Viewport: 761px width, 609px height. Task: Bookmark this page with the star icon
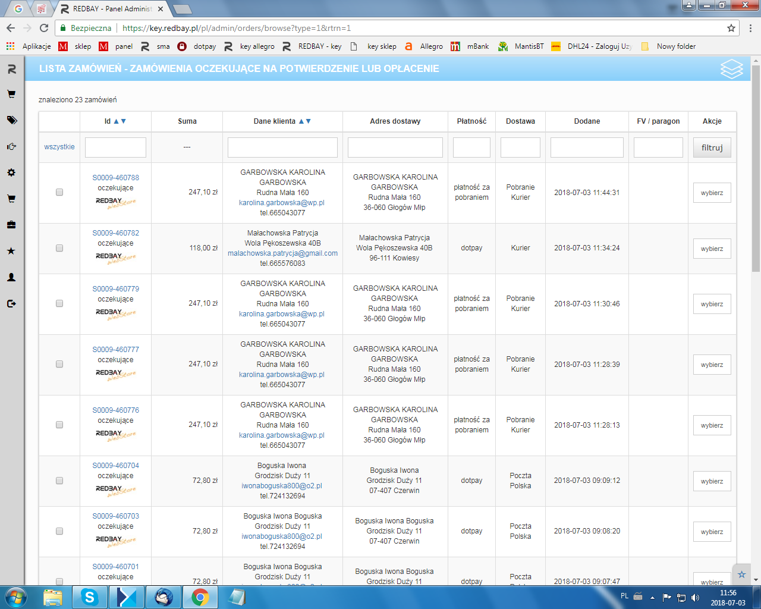click(731, 28)
